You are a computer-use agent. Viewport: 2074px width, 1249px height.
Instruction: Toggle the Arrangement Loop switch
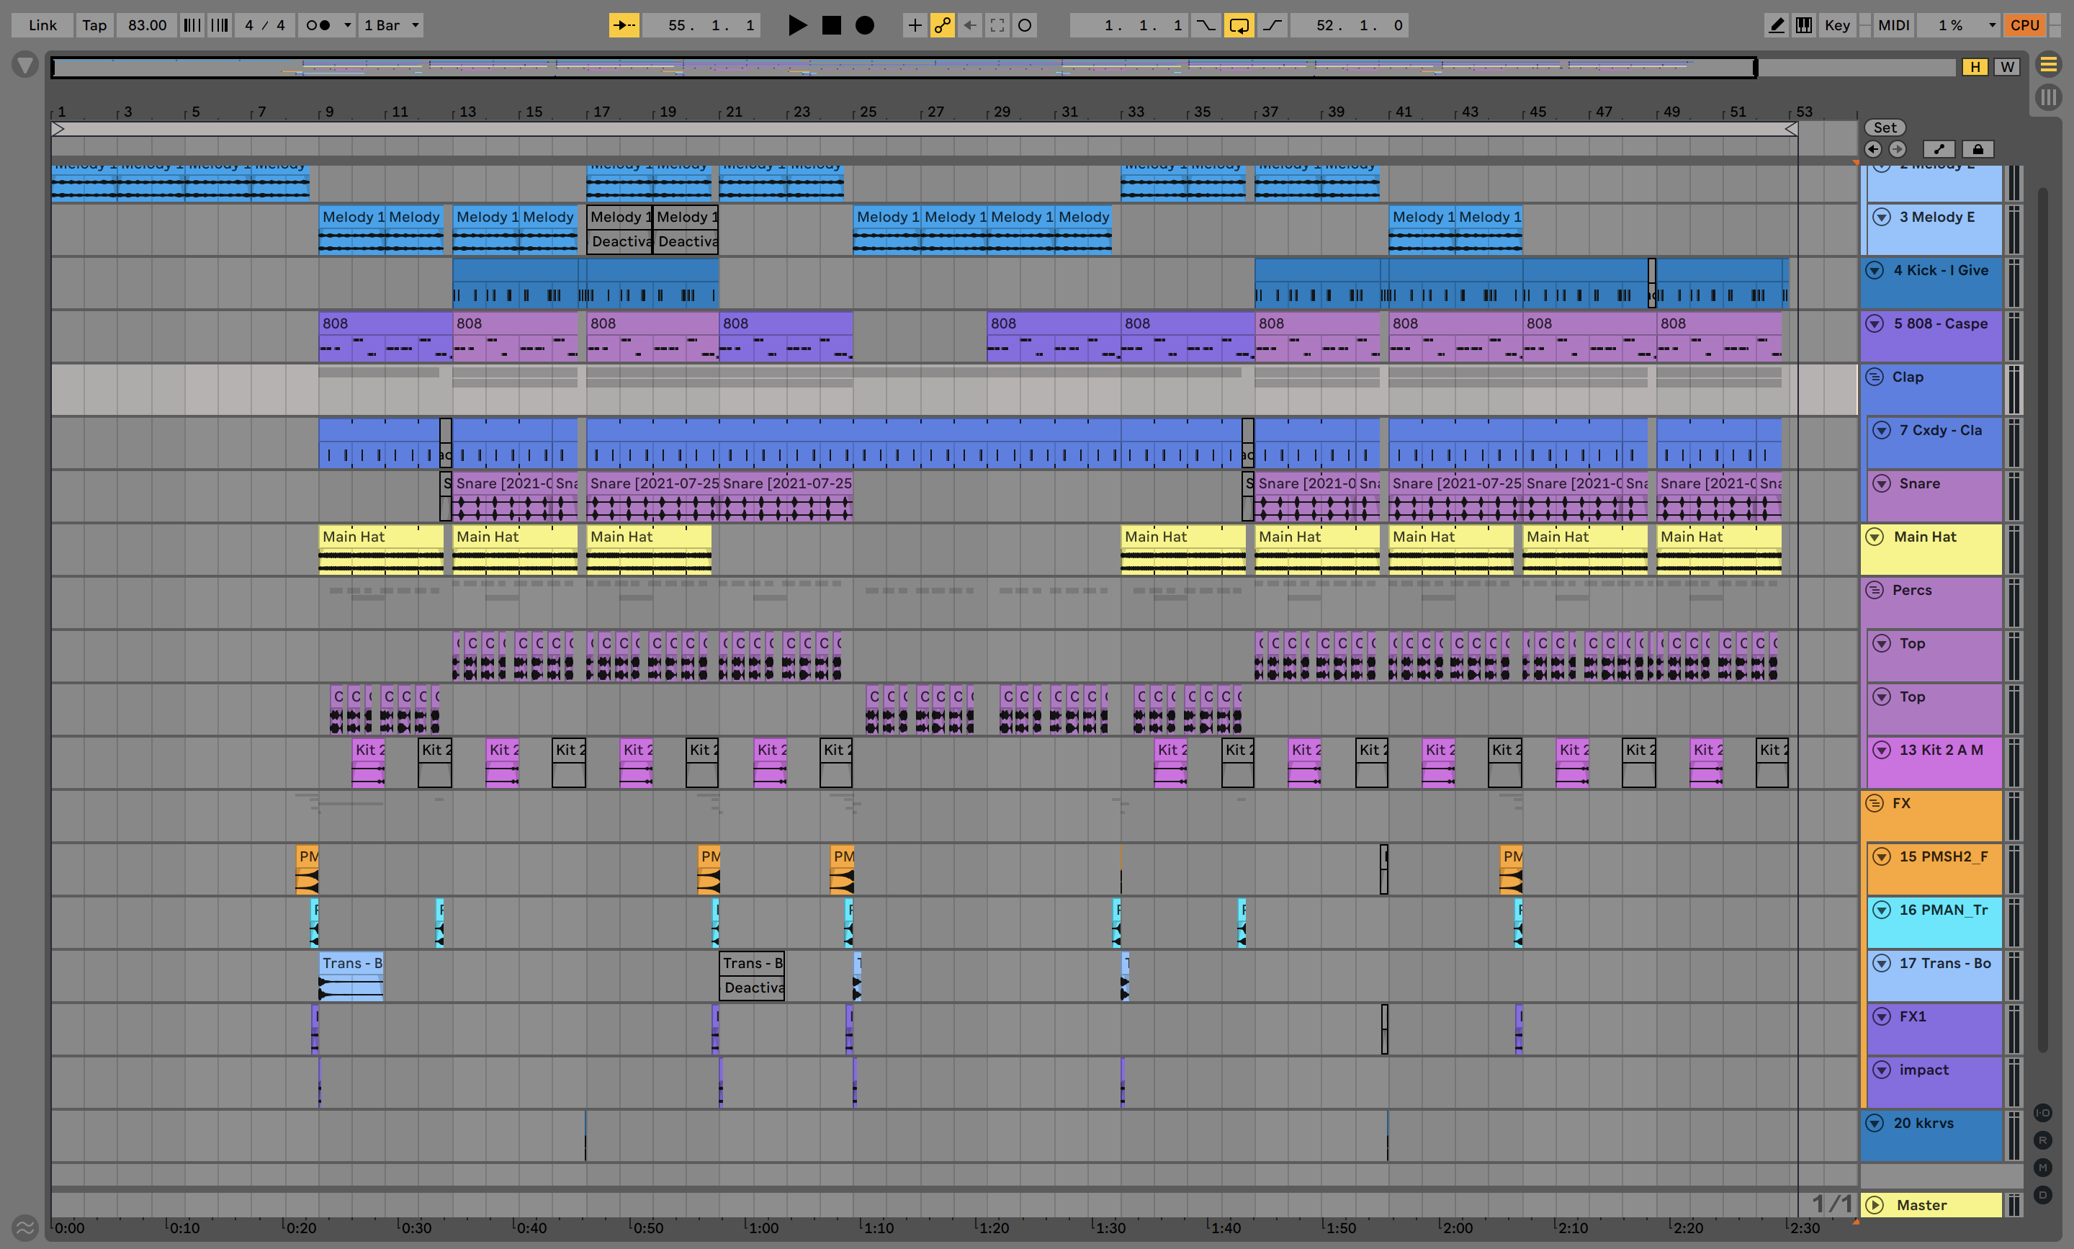click(1239, 25)
